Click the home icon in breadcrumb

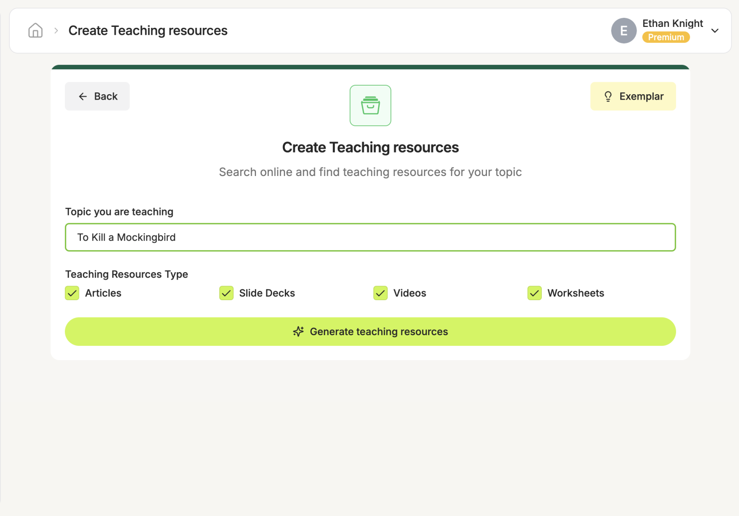click(35, 30)
